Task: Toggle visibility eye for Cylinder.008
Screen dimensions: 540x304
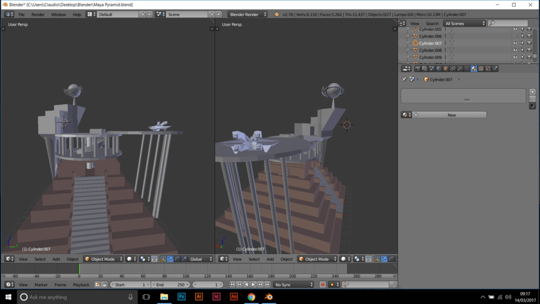Action: [515, 50]
